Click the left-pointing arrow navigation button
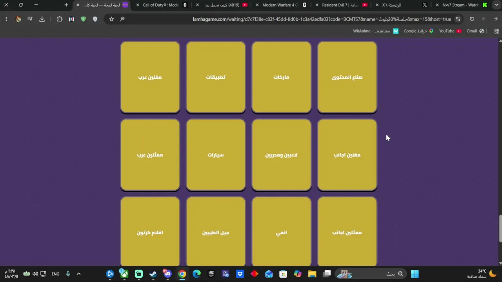502x282 pixels. [x=484, y=19]
